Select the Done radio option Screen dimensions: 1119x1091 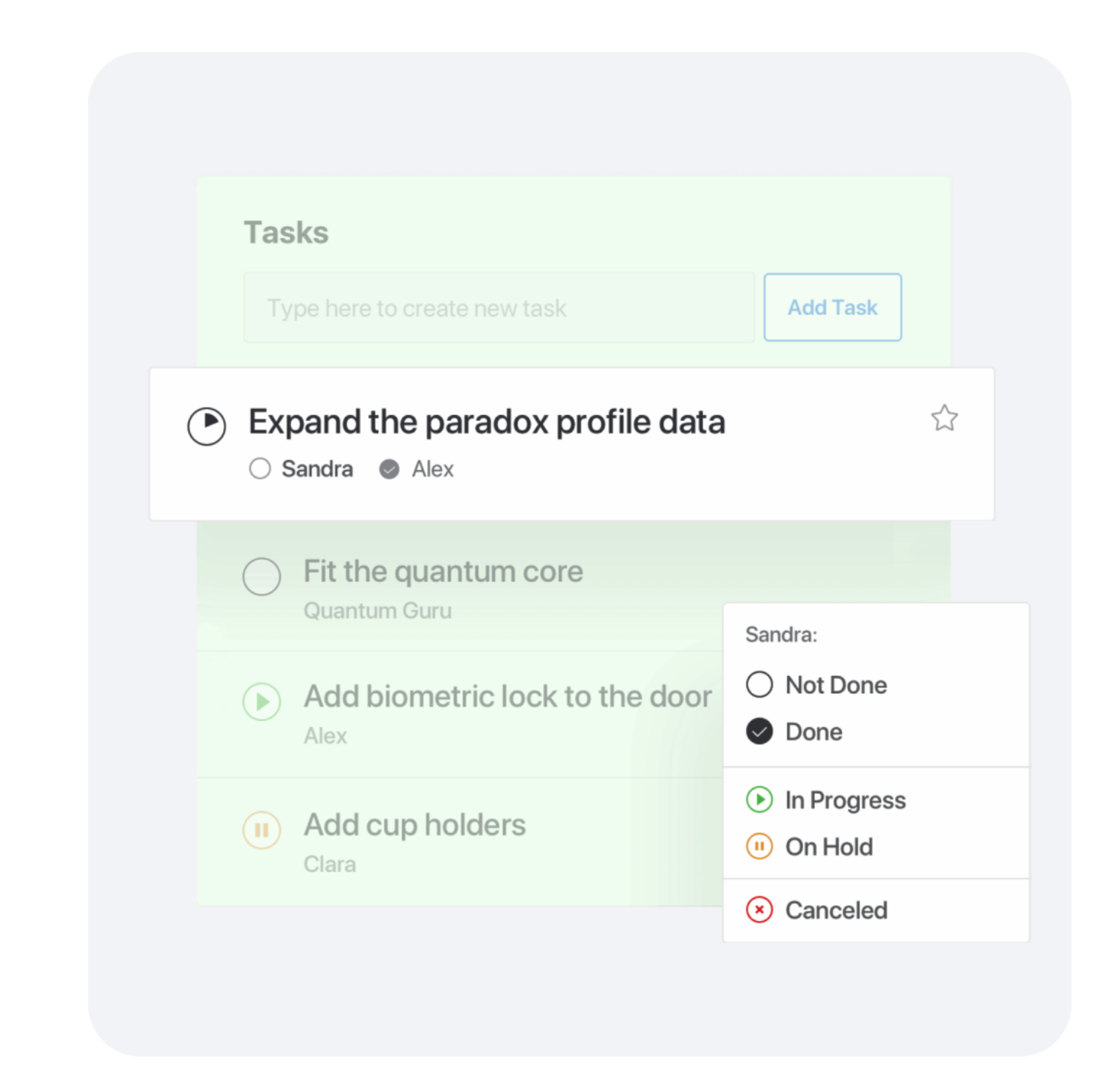(x=794, y=732)
